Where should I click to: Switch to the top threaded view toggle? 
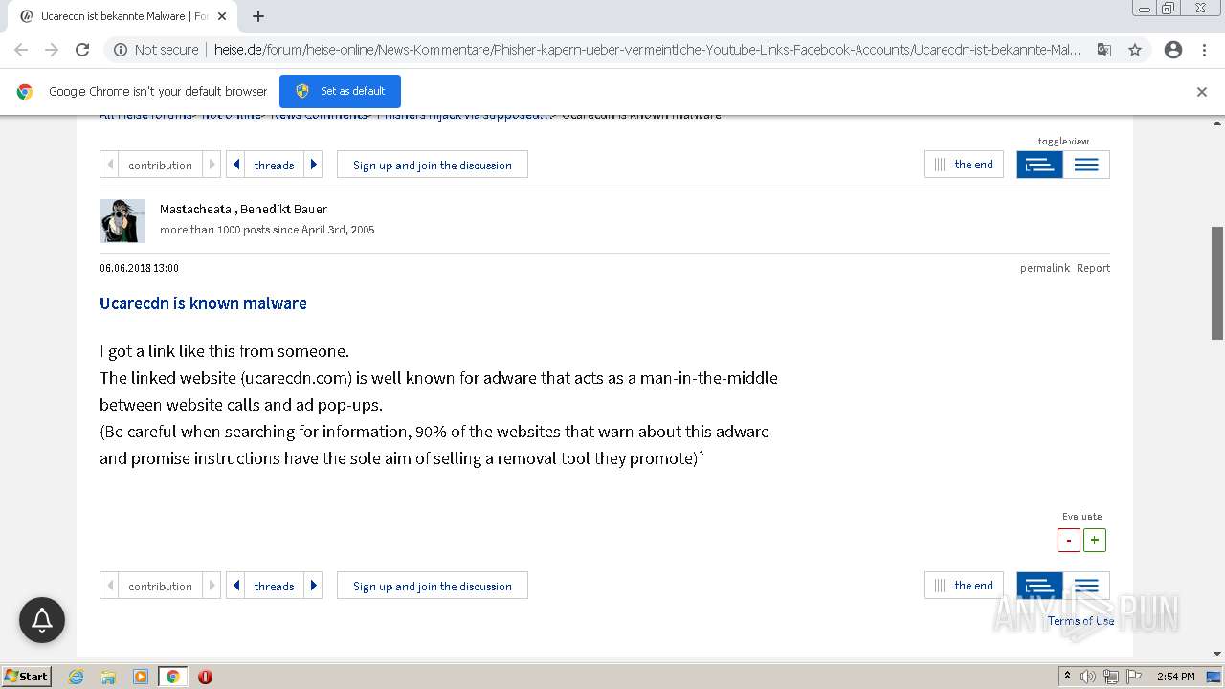pyautogui.click(x=1039, y=165)
